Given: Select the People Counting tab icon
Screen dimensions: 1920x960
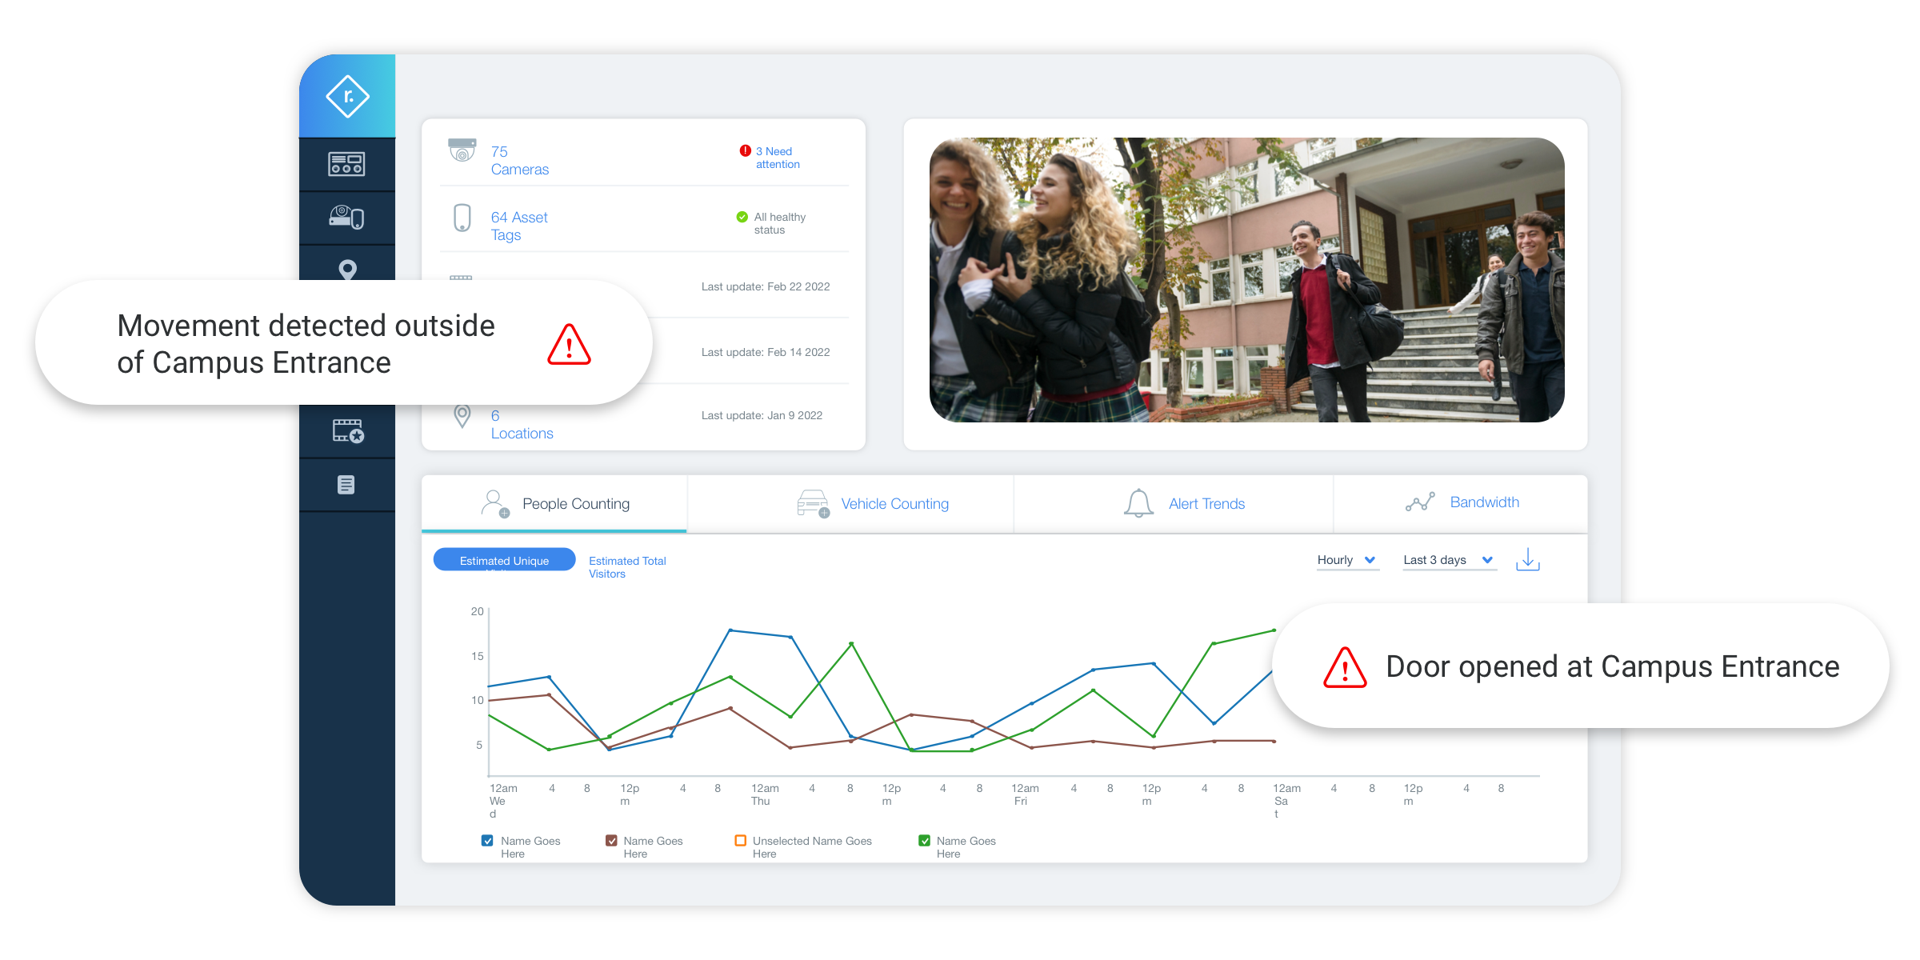Looking at the screenshot, I should pos(490,505).
